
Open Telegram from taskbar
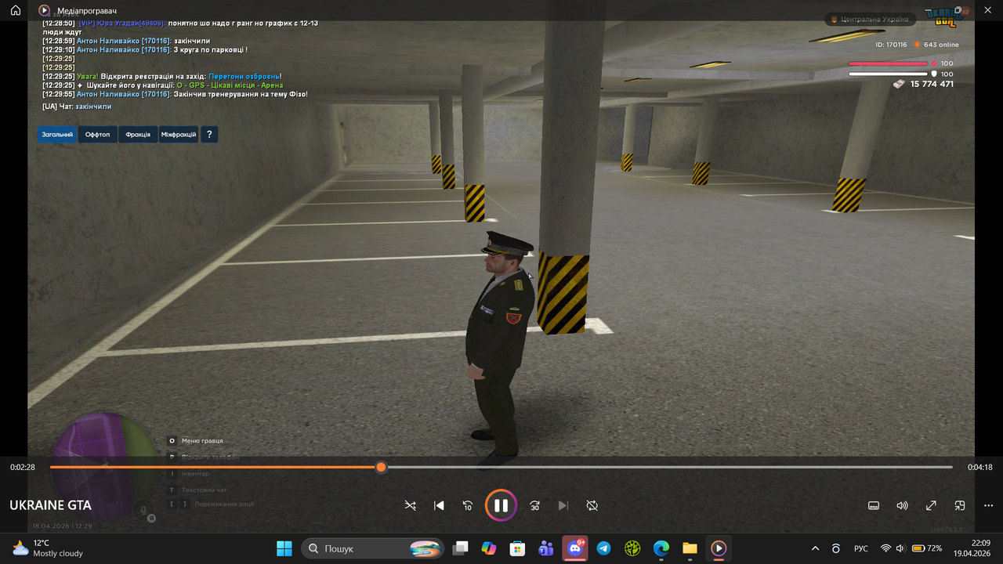tap(603, 548)
